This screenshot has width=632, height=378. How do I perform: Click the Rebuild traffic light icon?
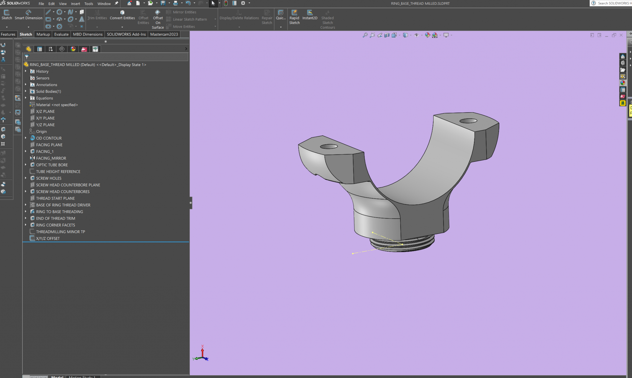point(226,3)
